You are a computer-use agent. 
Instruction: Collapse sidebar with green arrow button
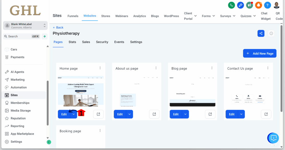(x=49, y=142)
